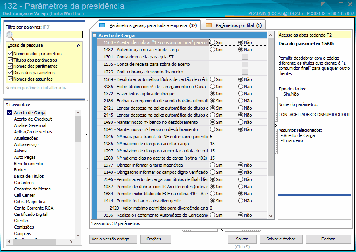The width and height of the screenshot is (356, 252).
Task: Select Baixa de Títulos subject
Action: [x=29, y=176]
